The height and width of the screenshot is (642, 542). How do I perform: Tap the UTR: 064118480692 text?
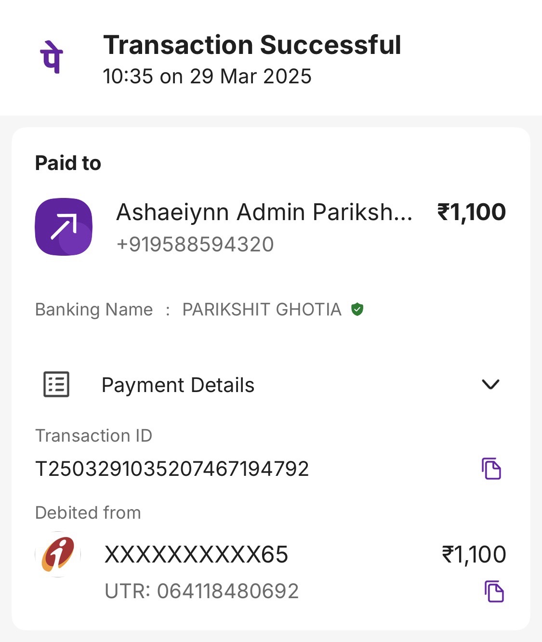point(202,591)
